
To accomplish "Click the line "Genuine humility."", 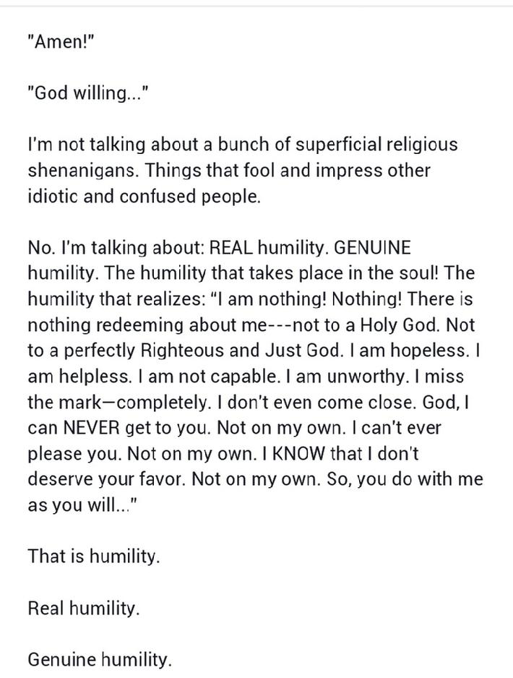I will (100, 660).
